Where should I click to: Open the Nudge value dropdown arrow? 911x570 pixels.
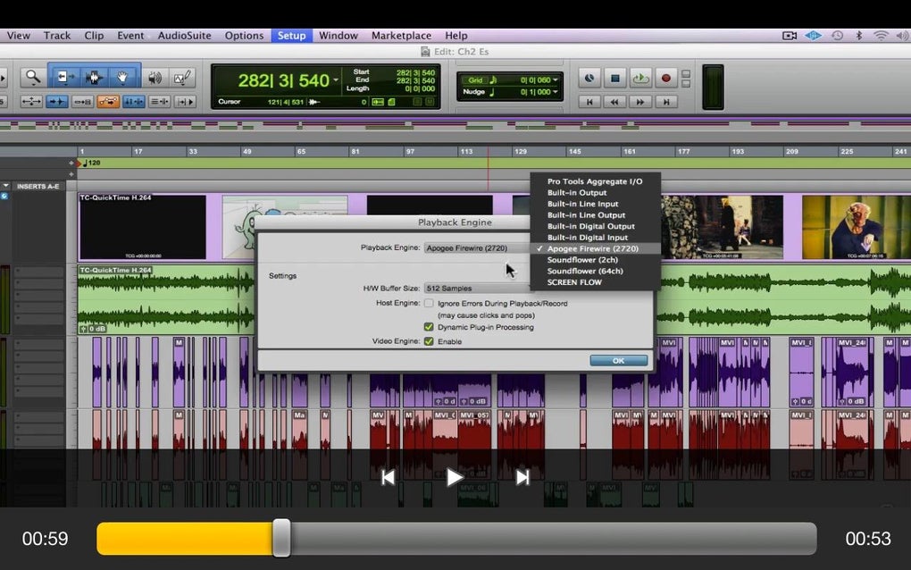(x=556, y=92)
